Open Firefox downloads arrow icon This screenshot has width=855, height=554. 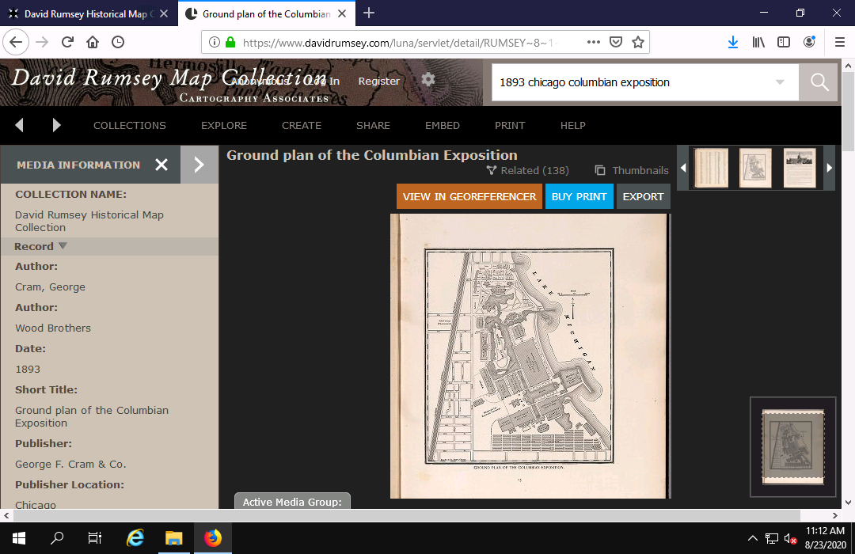click(x=732, y=42)
